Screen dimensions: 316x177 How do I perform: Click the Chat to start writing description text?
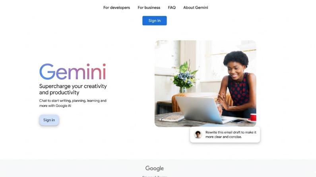coord(73,103)
